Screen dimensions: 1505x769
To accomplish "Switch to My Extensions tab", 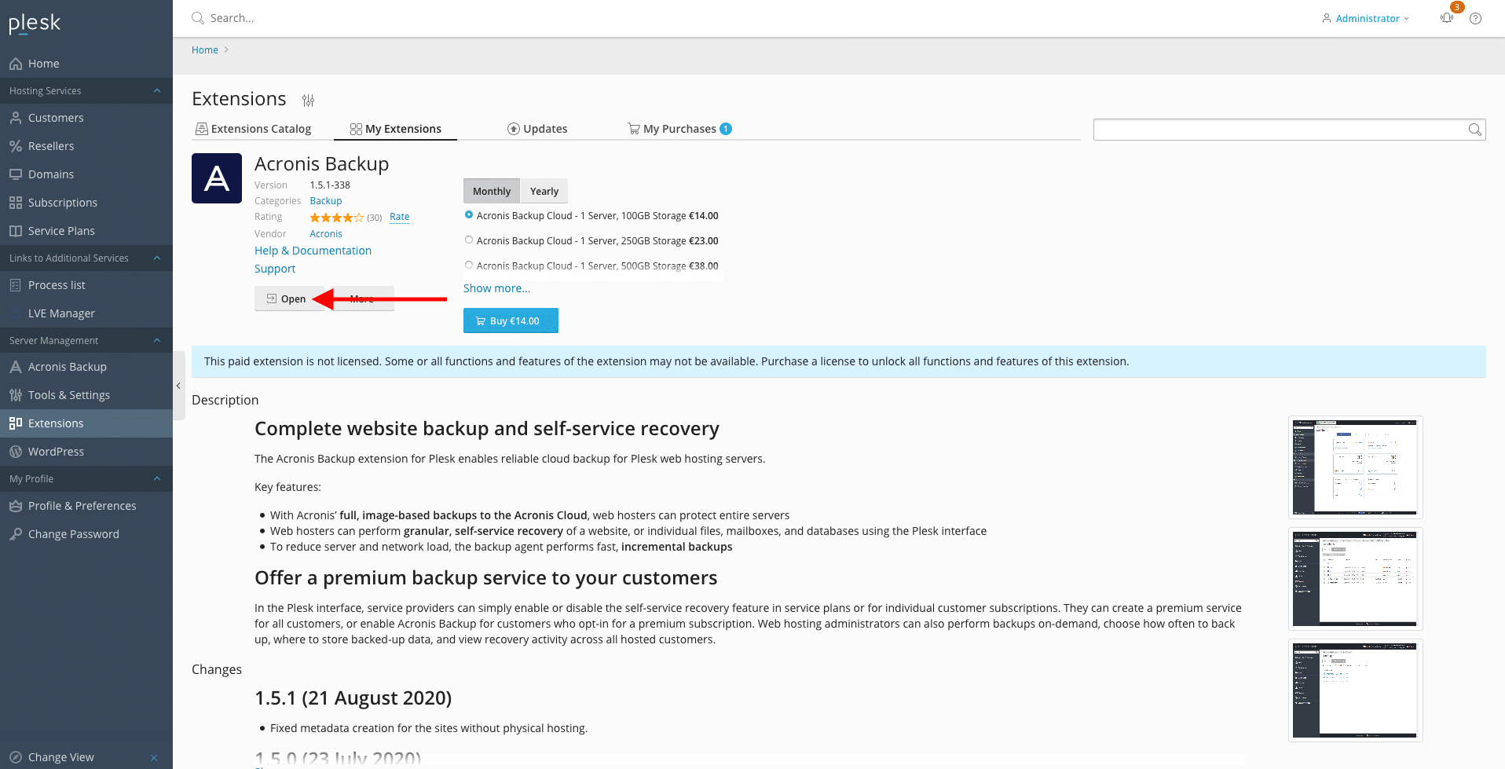I will [395, 129].
